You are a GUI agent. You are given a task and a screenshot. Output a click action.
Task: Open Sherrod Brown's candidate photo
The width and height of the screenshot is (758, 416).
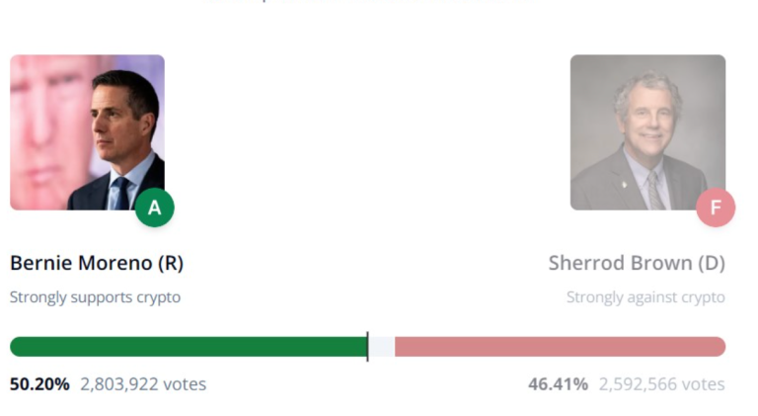click(646, 131)
